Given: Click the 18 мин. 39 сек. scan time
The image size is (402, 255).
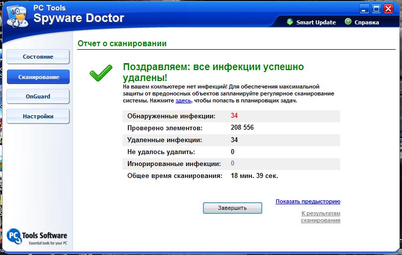Looking at the screenshot, I should (254, 176).
